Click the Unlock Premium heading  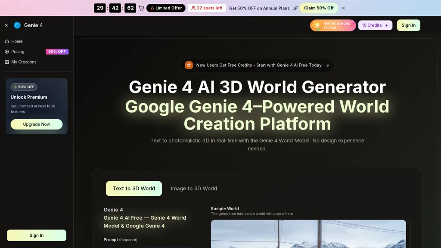29,97
